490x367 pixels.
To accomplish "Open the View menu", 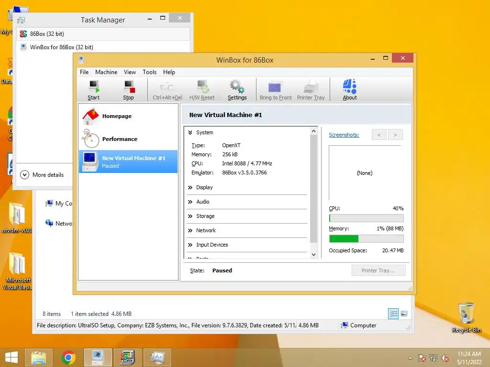I will click(130, 72).
